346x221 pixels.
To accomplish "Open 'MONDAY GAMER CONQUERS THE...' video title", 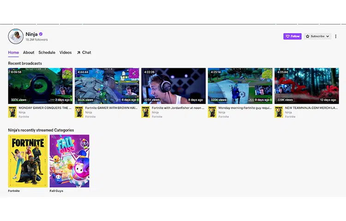I will [x=45, y=108].
